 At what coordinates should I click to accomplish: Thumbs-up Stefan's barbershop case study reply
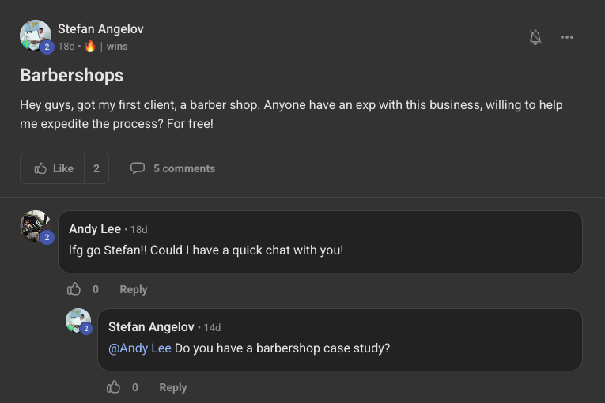[114, 387]
